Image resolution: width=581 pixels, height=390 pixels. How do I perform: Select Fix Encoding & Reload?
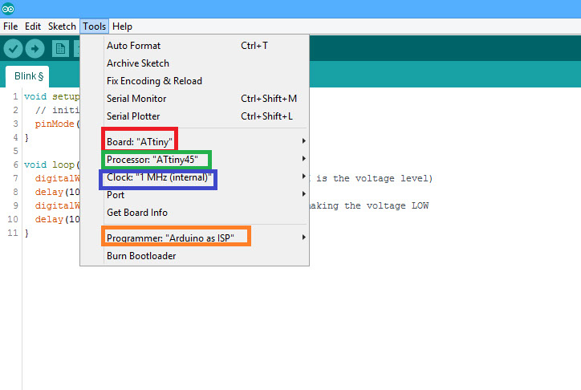194,81
